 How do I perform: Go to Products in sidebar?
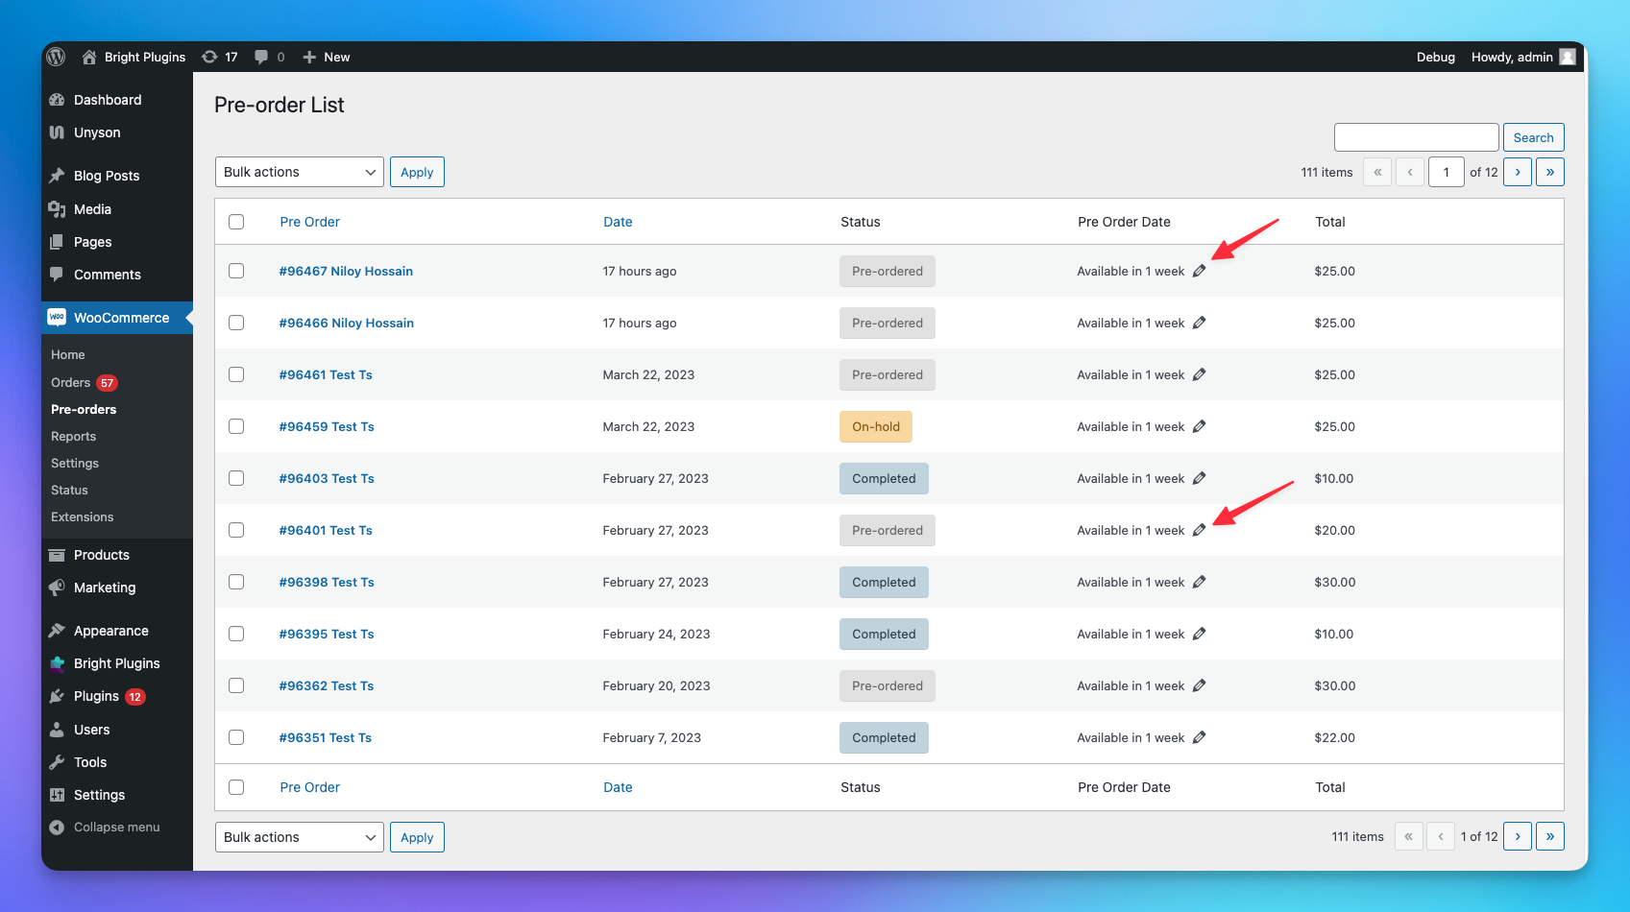tap(101, 555)
